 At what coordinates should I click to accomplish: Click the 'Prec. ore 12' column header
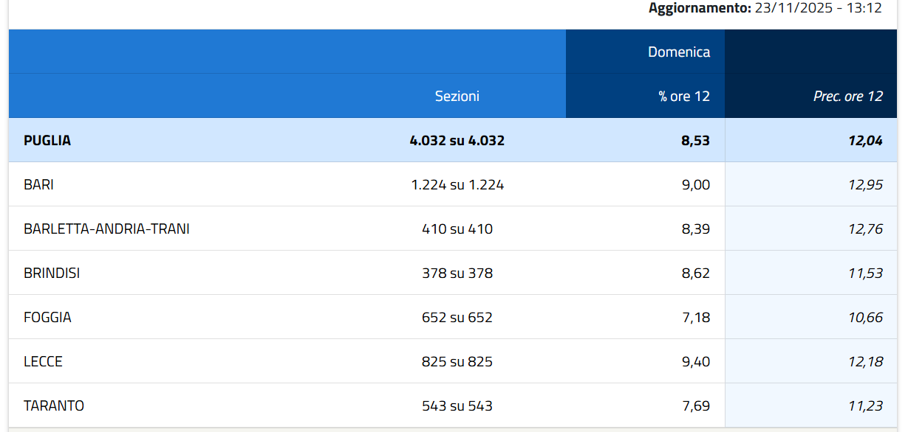[x=847, y=96]
